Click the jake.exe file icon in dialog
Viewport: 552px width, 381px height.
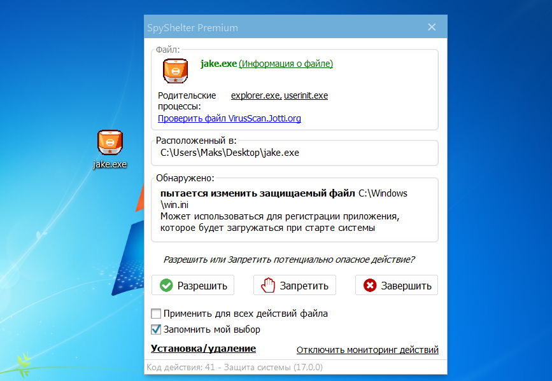point(175,71)
